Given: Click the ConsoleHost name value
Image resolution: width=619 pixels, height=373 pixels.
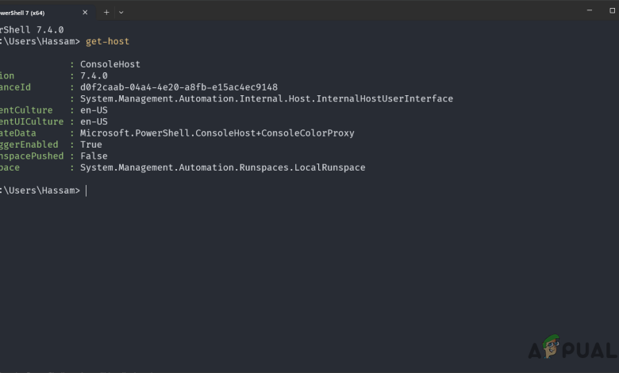Looking at the screenshot, I should (x=110, y=64).
